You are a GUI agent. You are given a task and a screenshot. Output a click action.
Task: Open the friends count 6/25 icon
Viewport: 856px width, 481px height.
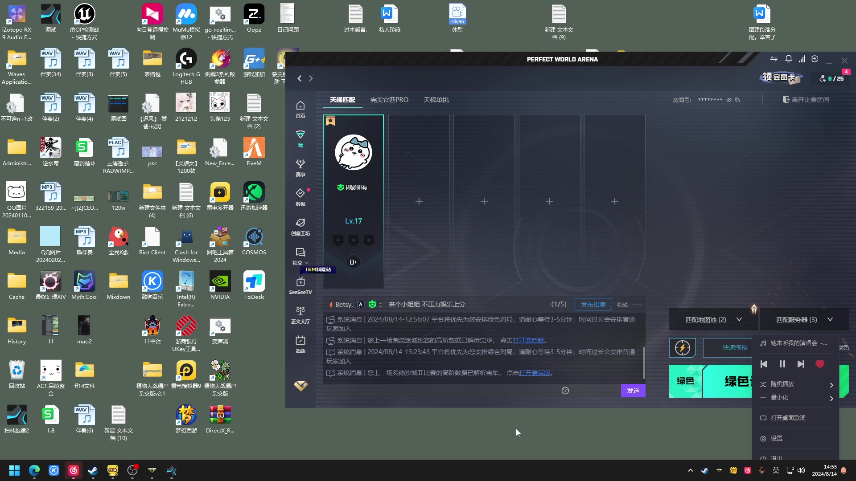point(832,78)
